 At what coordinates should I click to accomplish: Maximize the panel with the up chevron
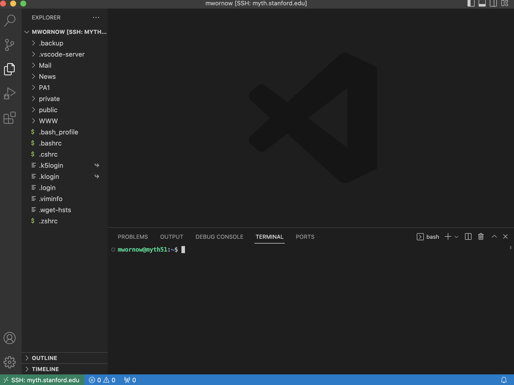(494, 237)
